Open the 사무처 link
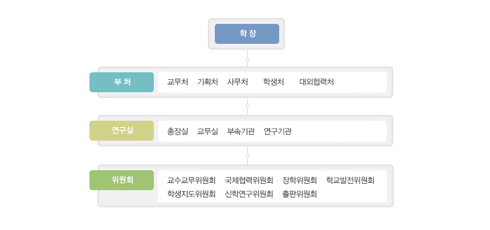This screenshot has width=490, height=230. (238, 82)
